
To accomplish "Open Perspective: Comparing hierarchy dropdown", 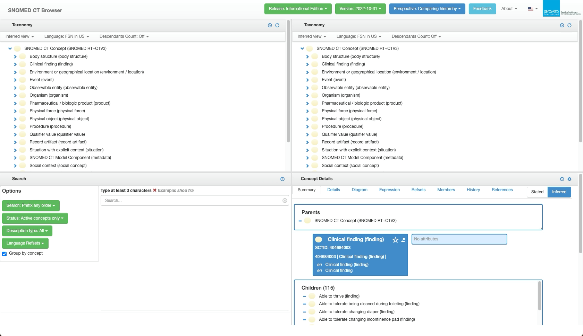I will [427, 9].
